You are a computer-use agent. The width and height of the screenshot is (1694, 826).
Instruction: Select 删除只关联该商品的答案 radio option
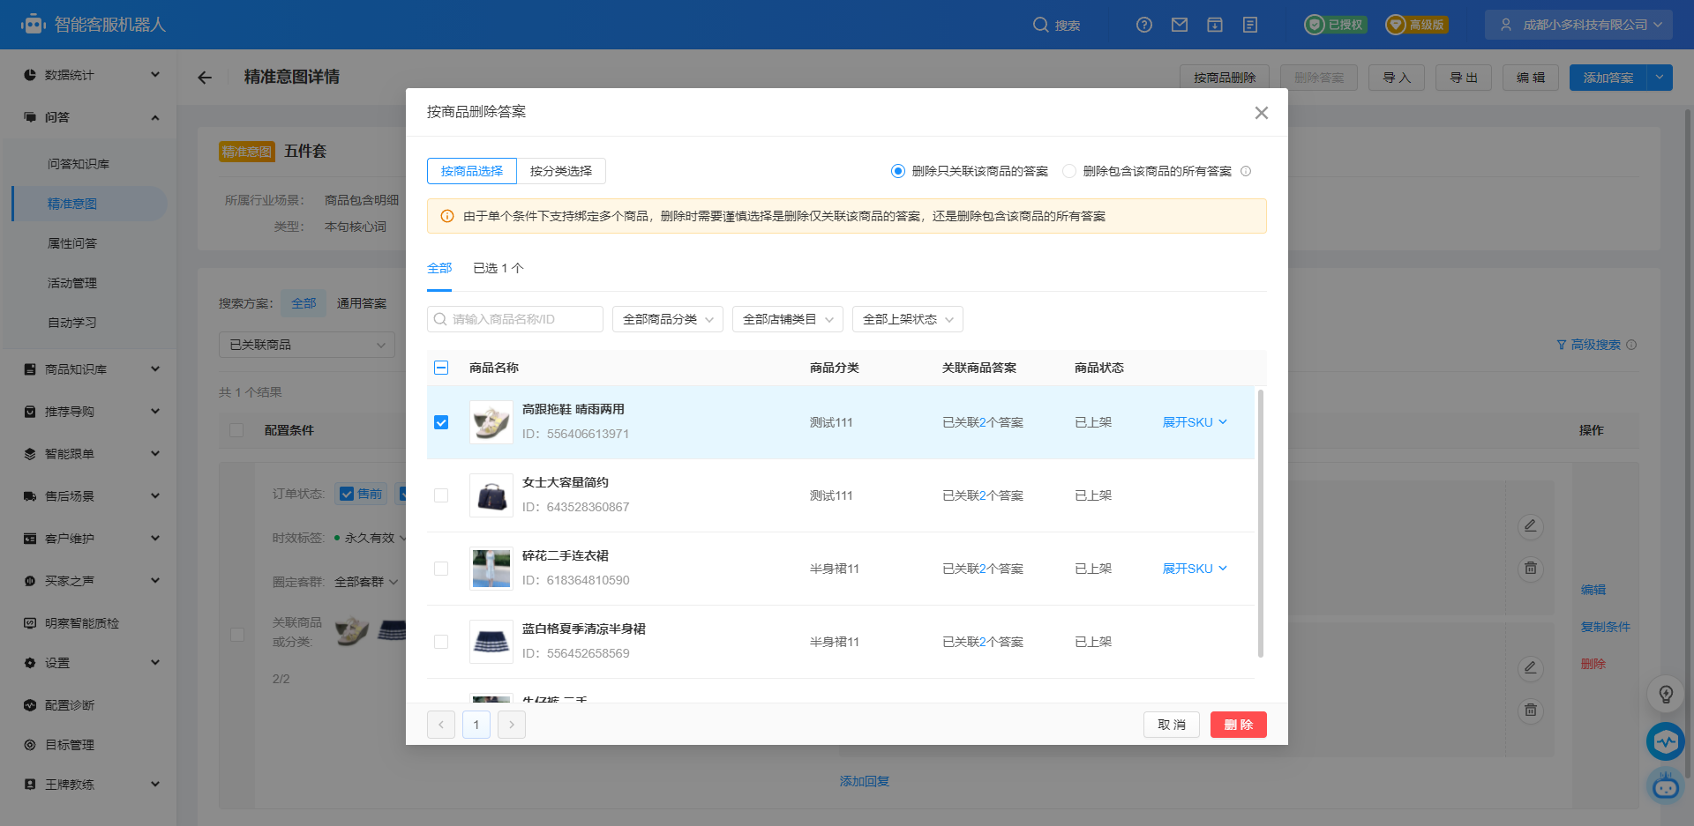[x=898, y=171]
